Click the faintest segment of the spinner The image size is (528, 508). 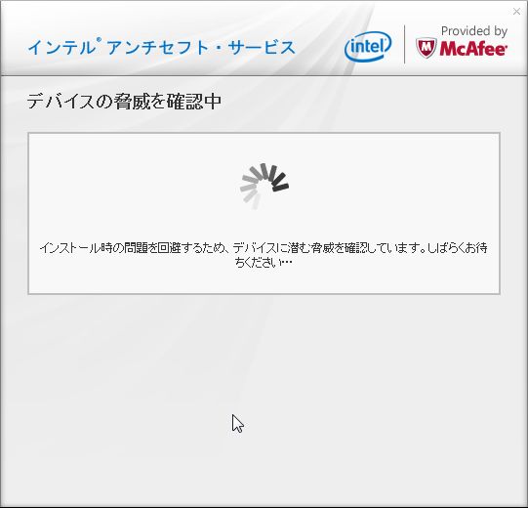tap(257, 201)
